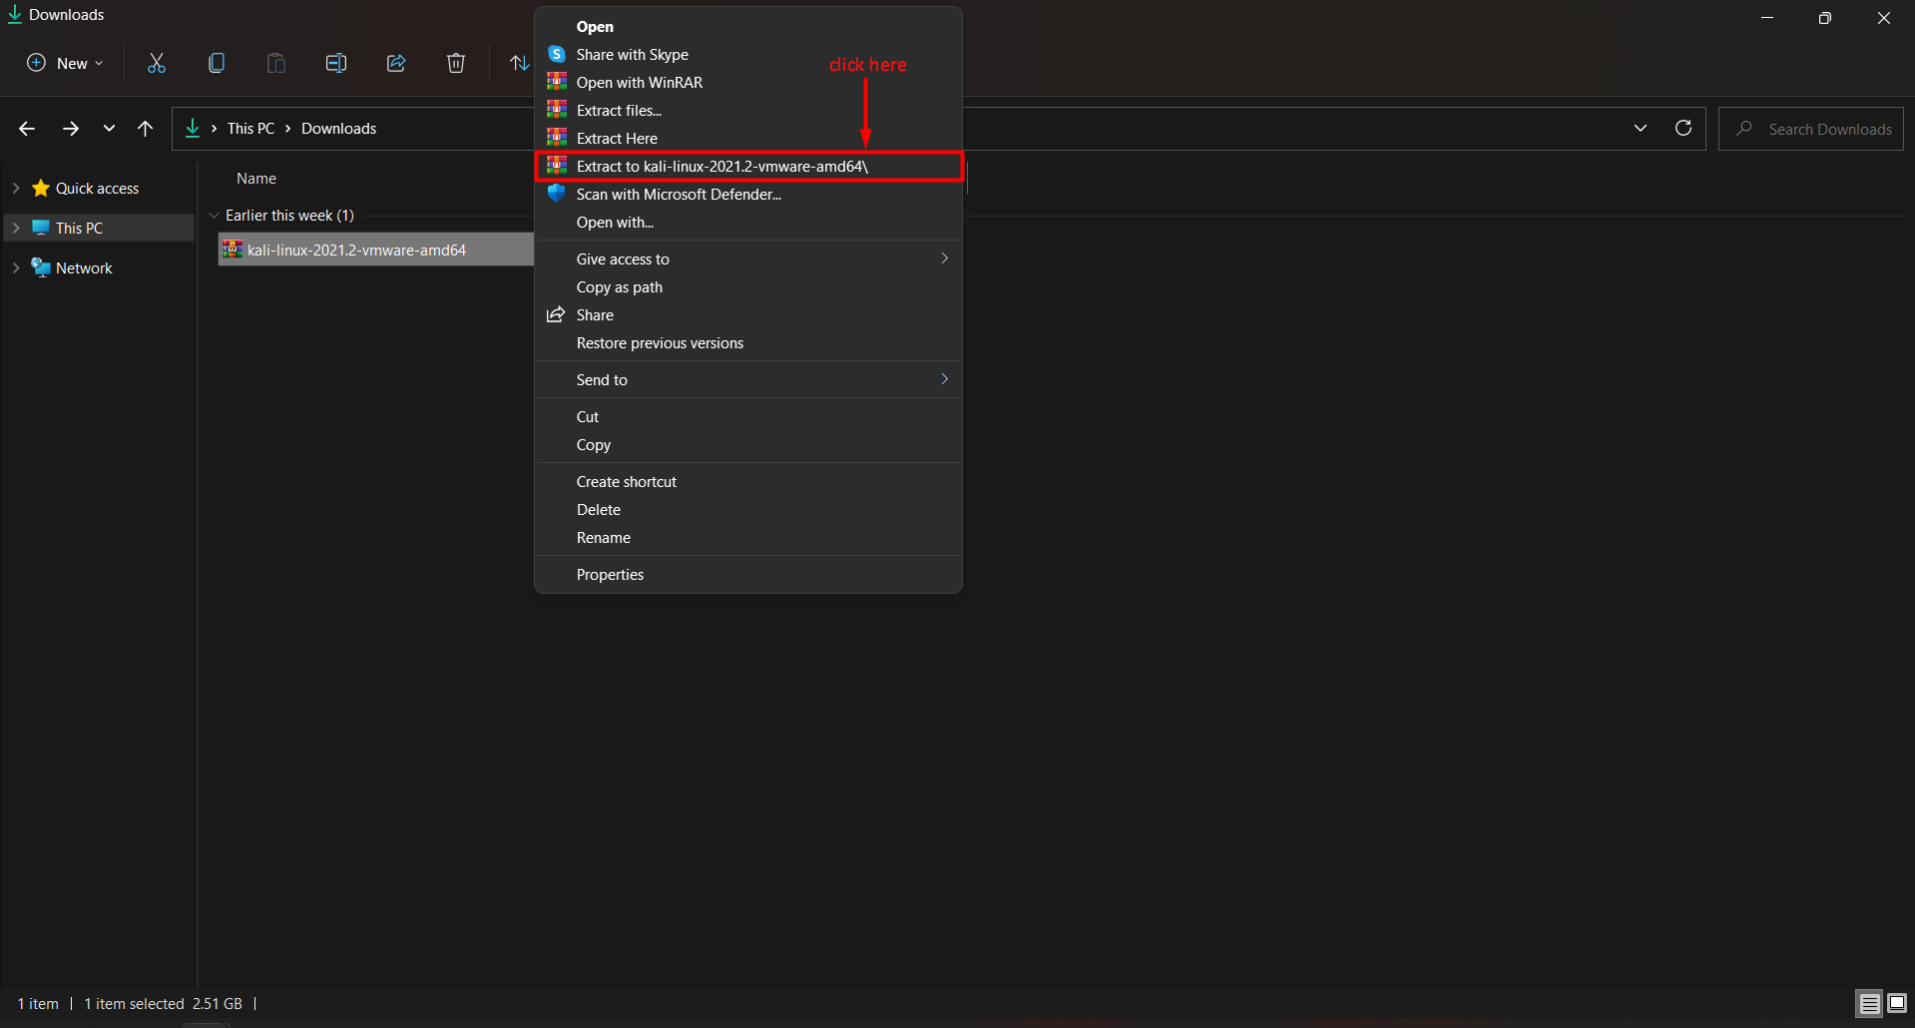This screenshot has height=1028, width=1915.
Task: Select Network in the navigation pane
Action: tap(84, 267)
